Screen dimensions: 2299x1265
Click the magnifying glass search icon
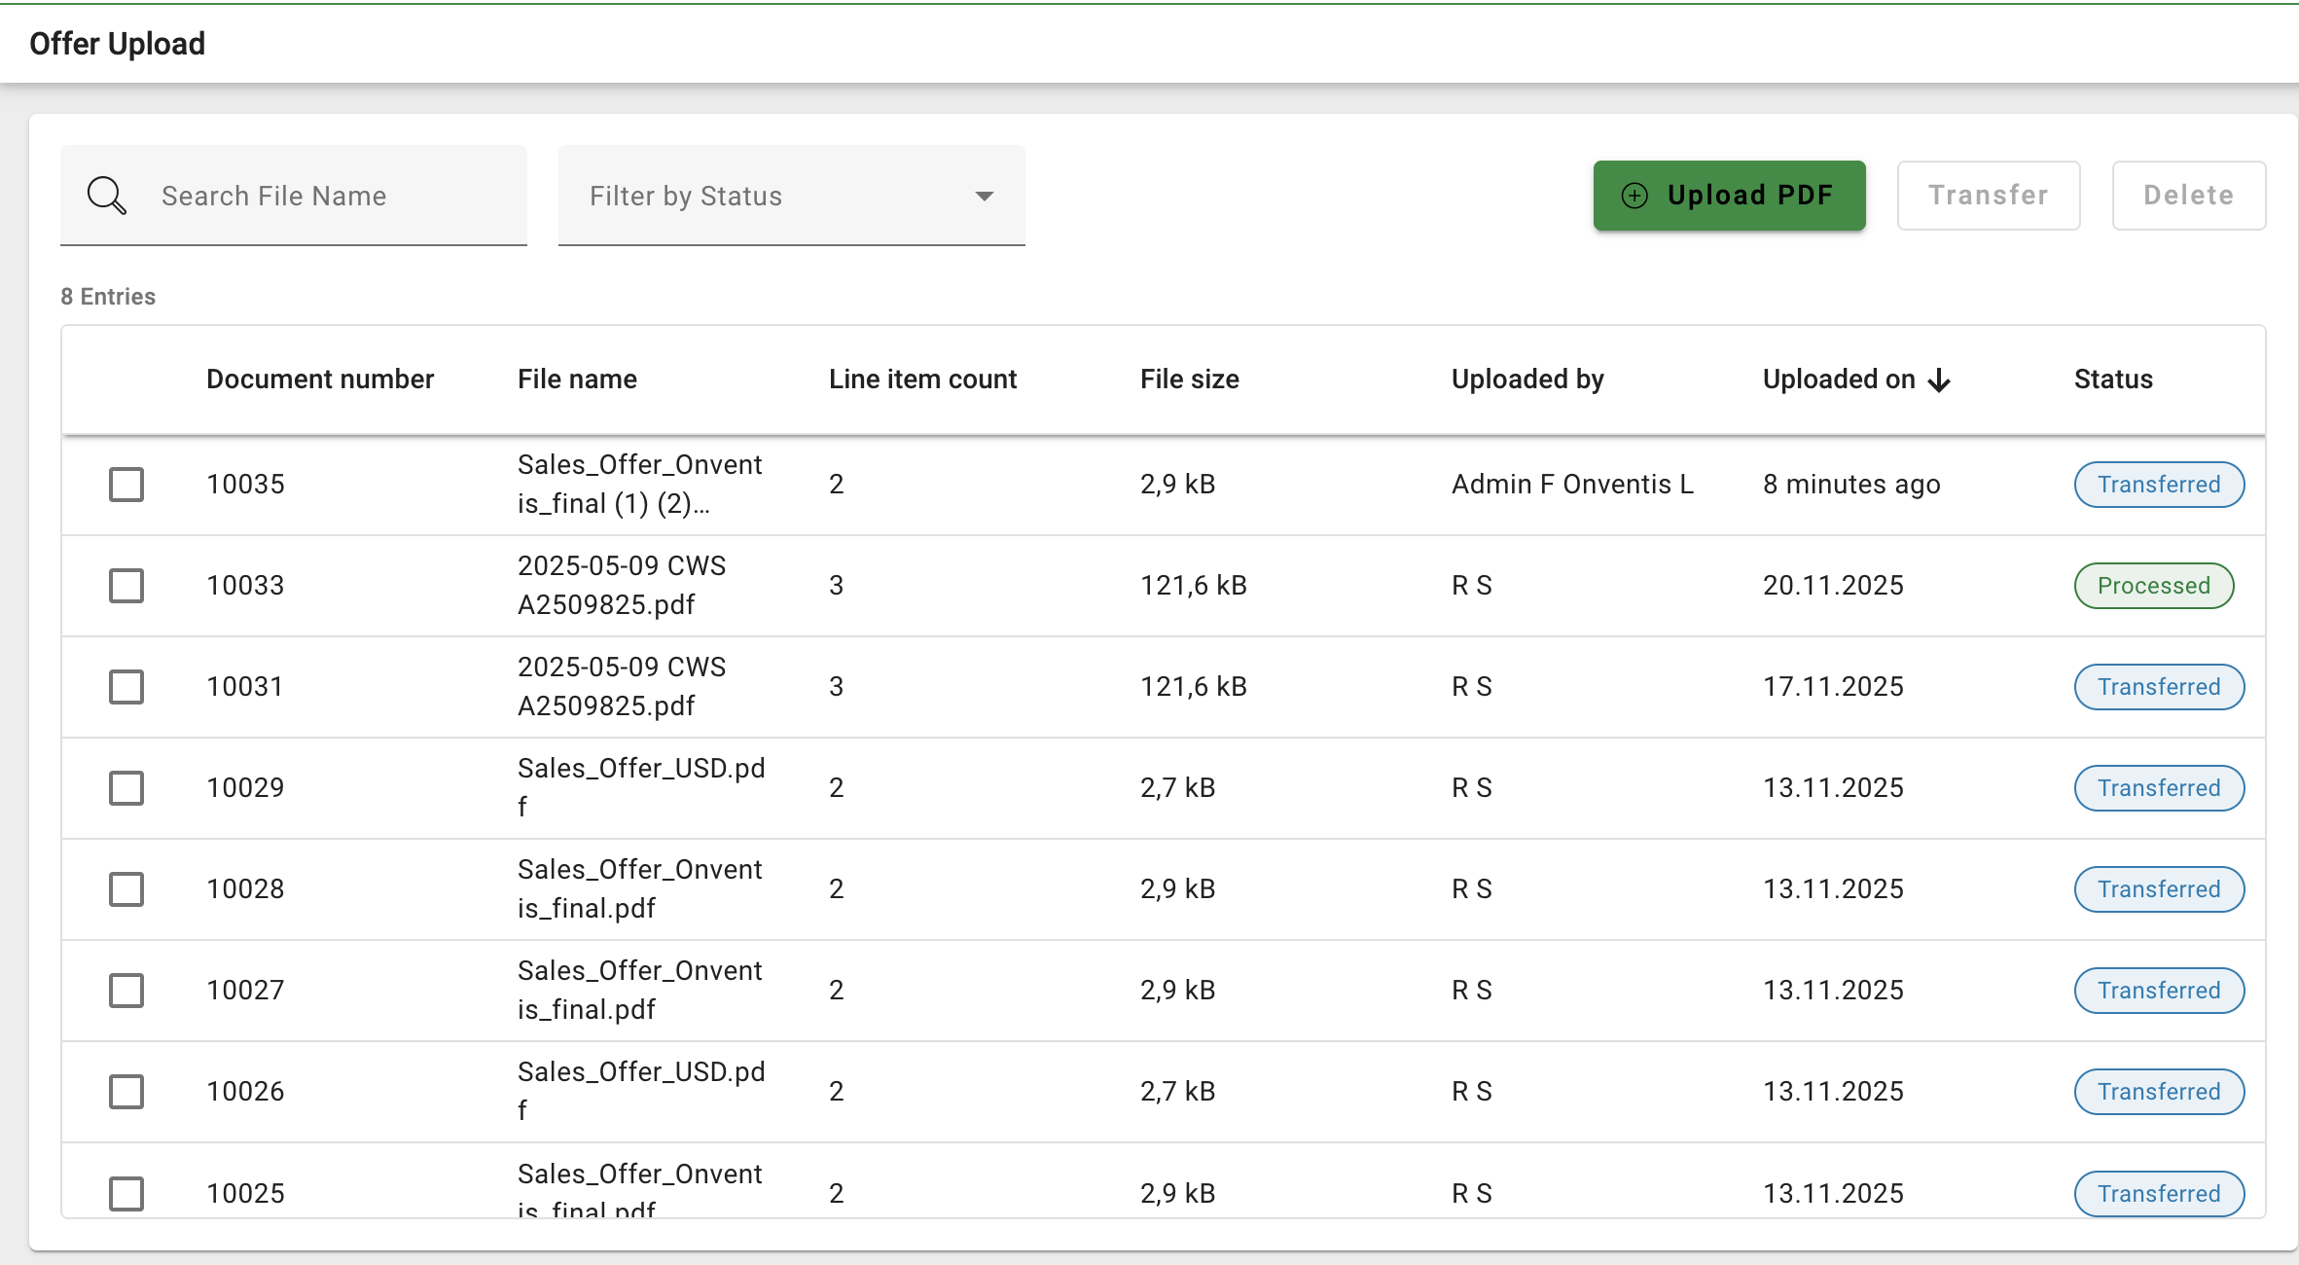106,196
